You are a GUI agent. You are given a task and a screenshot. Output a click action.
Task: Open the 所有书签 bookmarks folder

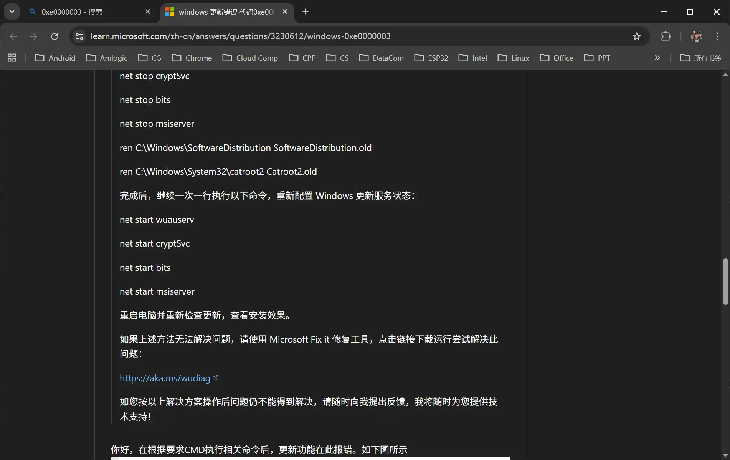701,58
